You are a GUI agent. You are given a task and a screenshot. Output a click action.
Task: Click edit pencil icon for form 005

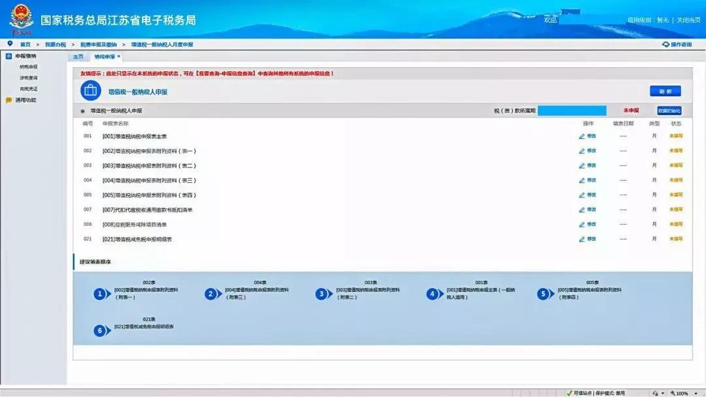tap(582, 195)
